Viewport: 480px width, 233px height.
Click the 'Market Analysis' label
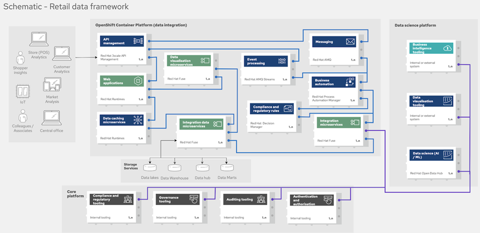pyautogui.click(x=52, y=99)
